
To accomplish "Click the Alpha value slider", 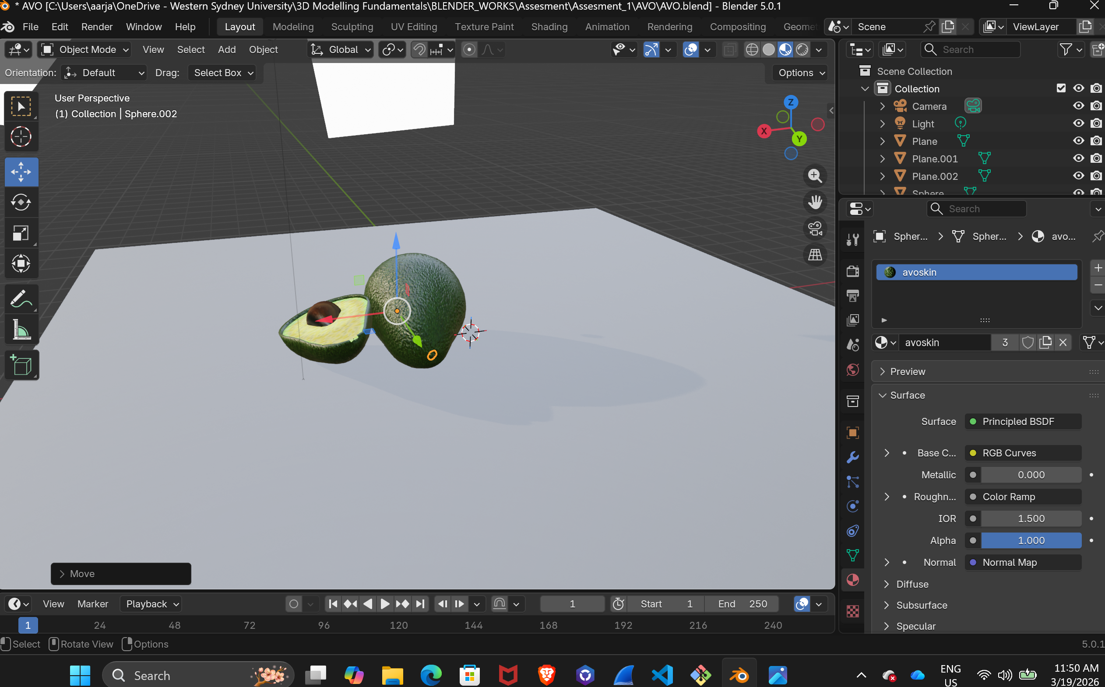I will click(1031, 540).
